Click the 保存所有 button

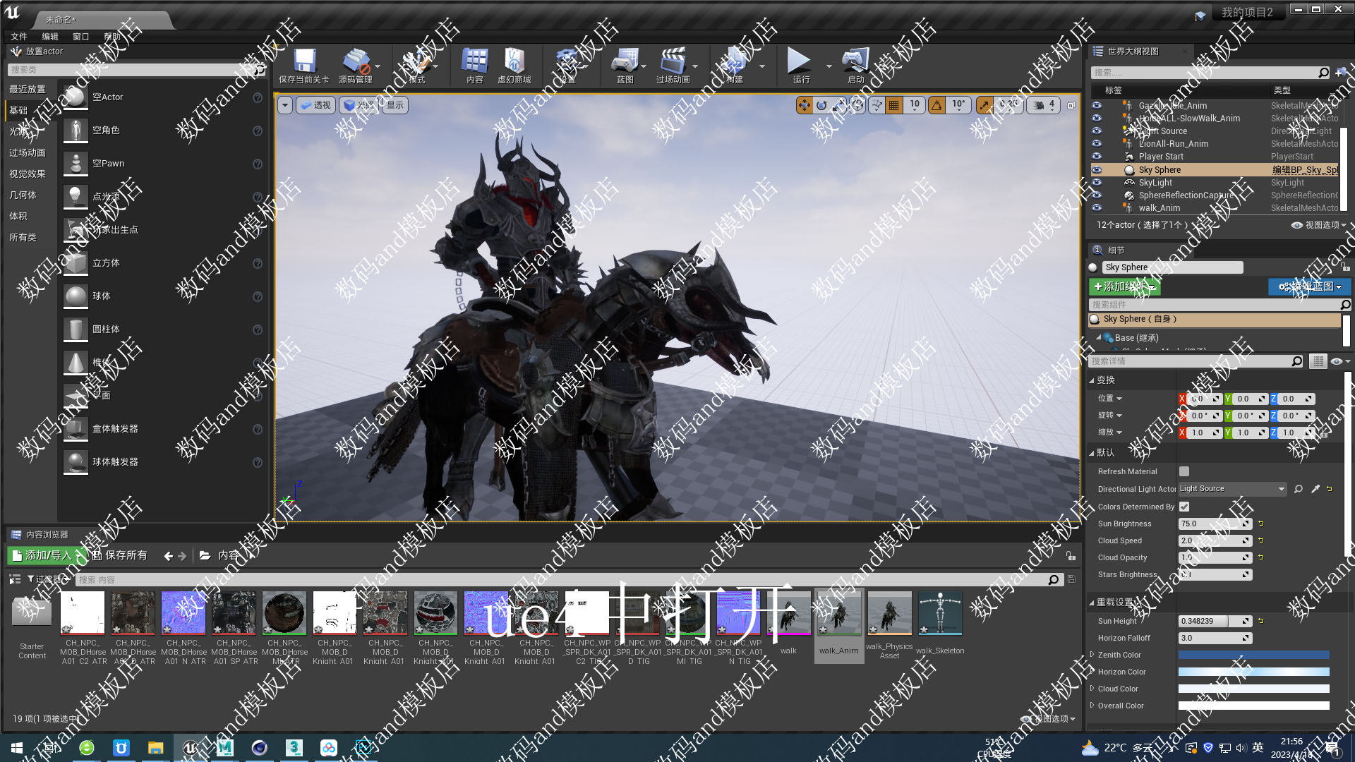point(120,556)
